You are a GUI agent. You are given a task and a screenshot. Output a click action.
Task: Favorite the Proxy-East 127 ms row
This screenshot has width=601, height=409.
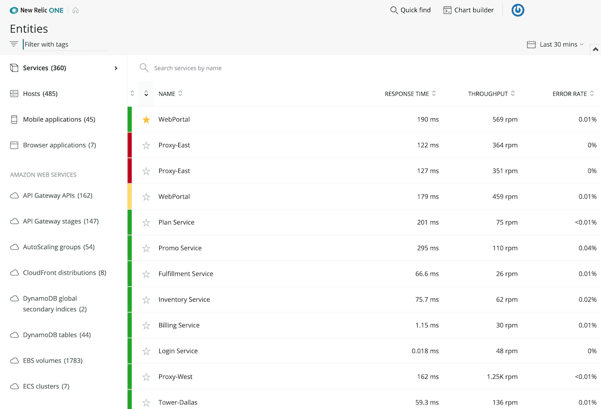coord(146,171)
